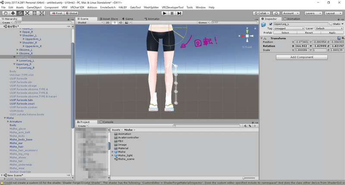The width and height of the screenshot is (345, 185).
Task: Toggle Pivot handle position
Action: [x=57, y=13]
